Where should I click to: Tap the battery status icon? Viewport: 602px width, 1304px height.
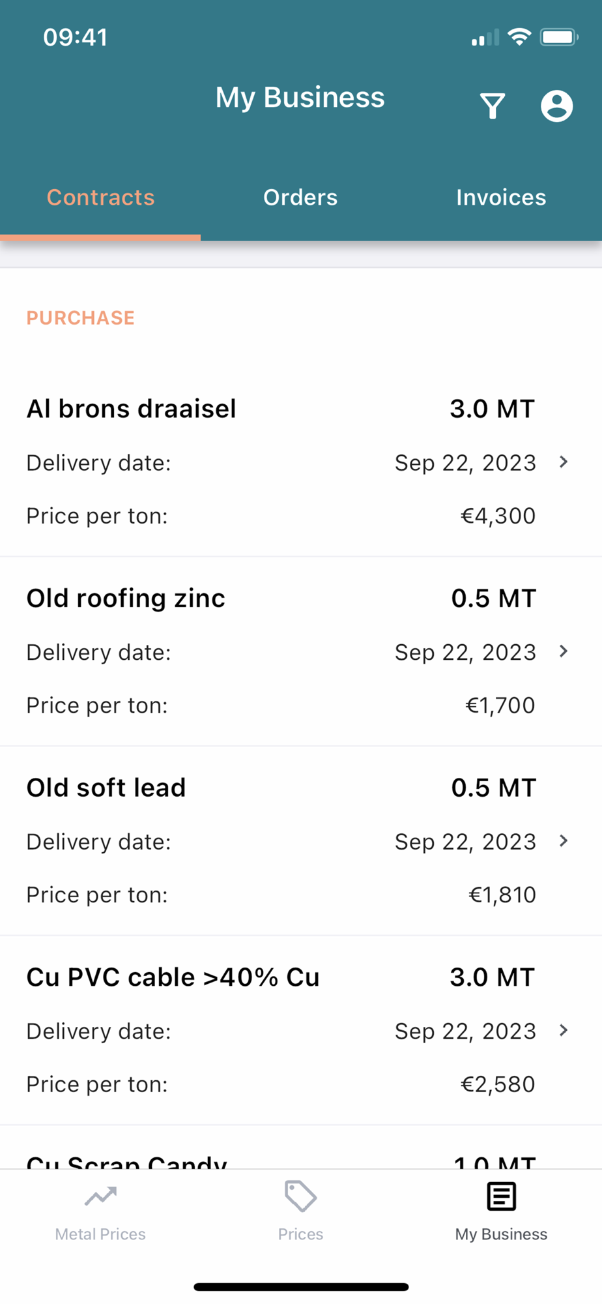click(558, 37)
